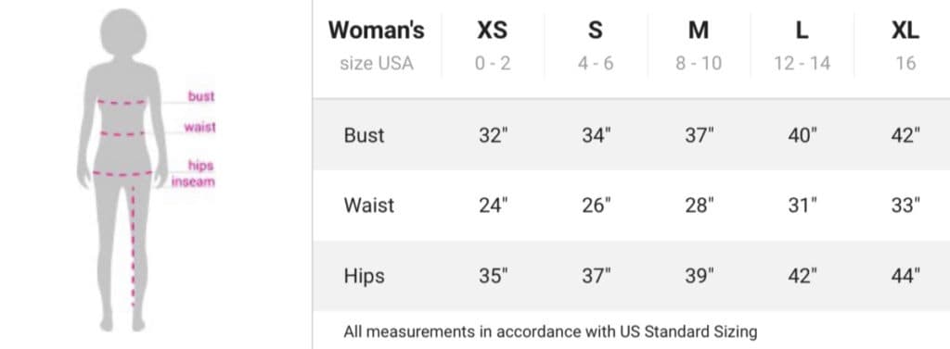
Task: Click the 31" waist value for L
Action: [802, 205]
